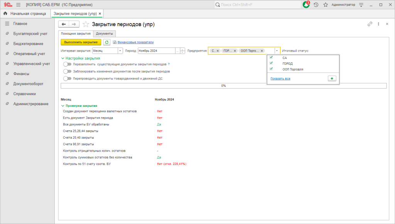The width and height of the screenshot is (395, 224).
Task: Open Главное section icon in sidebar
Action: (7, 24)
